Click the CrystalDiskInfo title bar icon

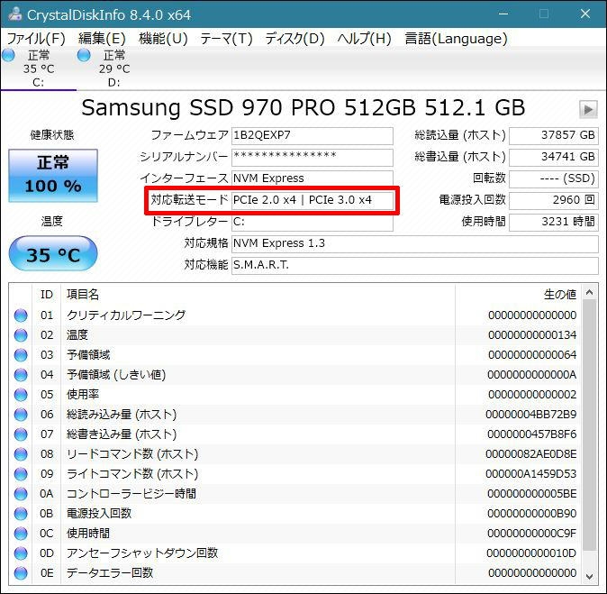coord(15,14)
